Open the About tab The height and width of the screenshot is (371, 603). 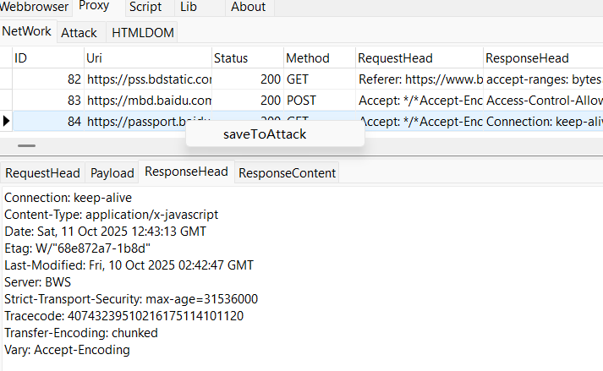248,7
